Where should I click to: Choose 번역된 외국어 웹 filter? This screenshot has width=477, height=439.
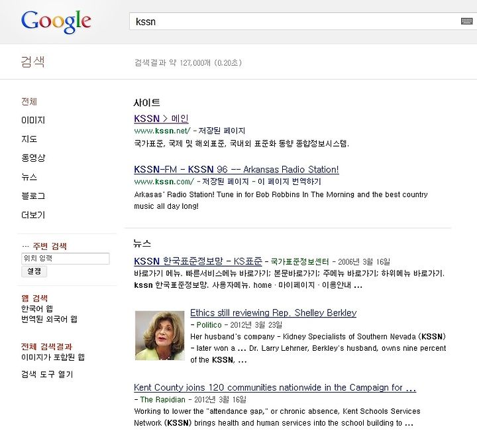tap(49, 319)
